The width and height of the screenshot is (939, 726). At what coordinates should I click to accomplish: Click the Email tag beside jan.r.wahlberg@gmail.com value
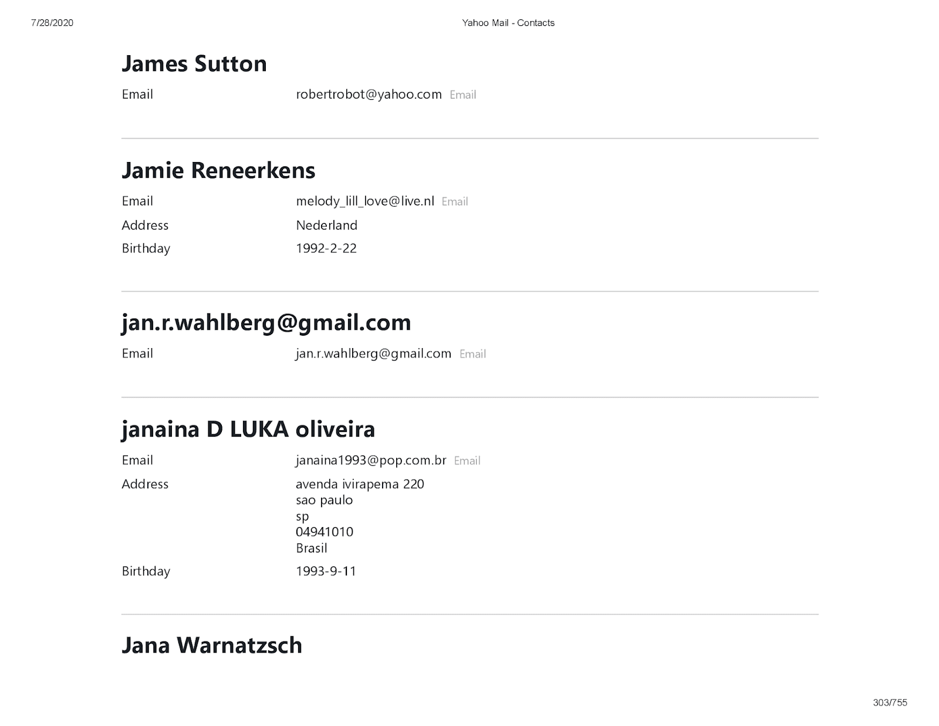472,354
